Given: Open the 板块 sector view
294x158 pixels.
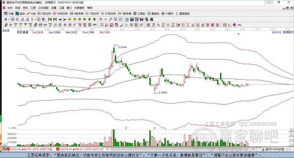Looking at the screenshot, I should pos(20,14).
